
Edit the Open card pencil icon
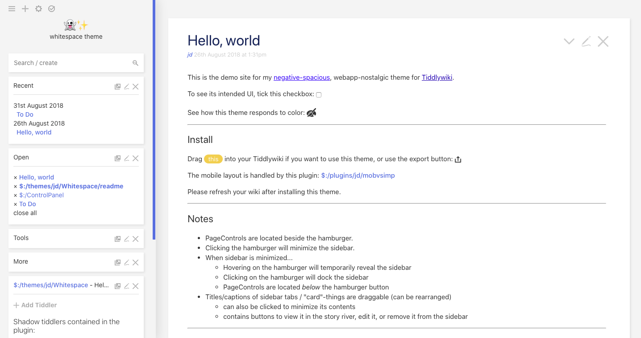(x=127, y=159)
